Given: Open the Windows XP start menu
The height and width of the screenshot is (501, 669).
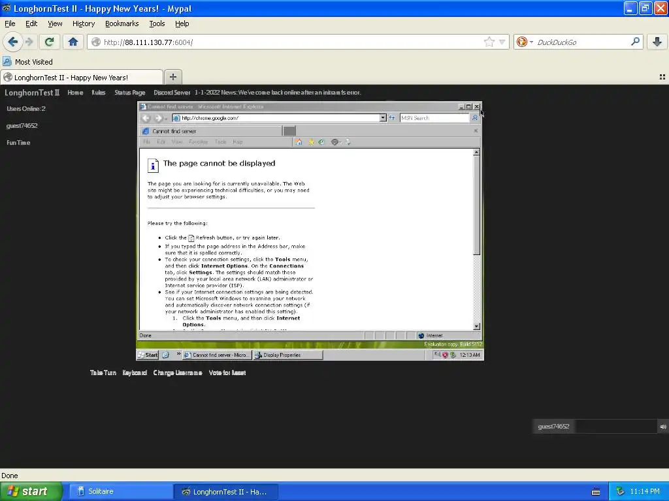Looking at the screenshot, I should point(31,491).
